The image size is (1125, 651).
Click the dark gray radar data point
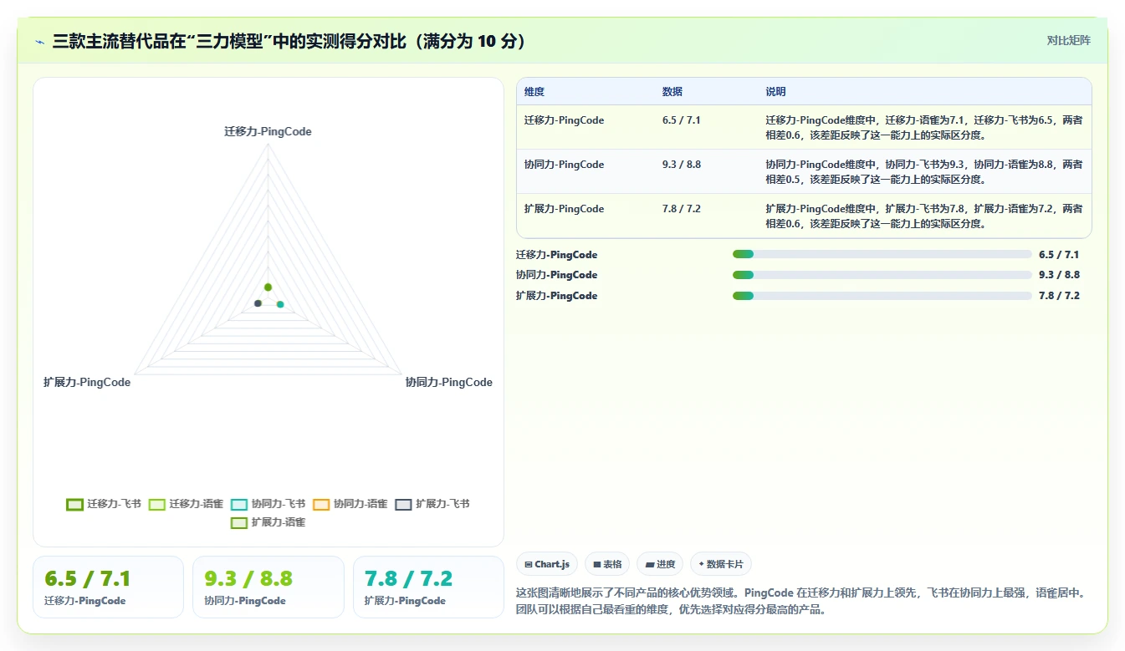[x=258, y=303]
